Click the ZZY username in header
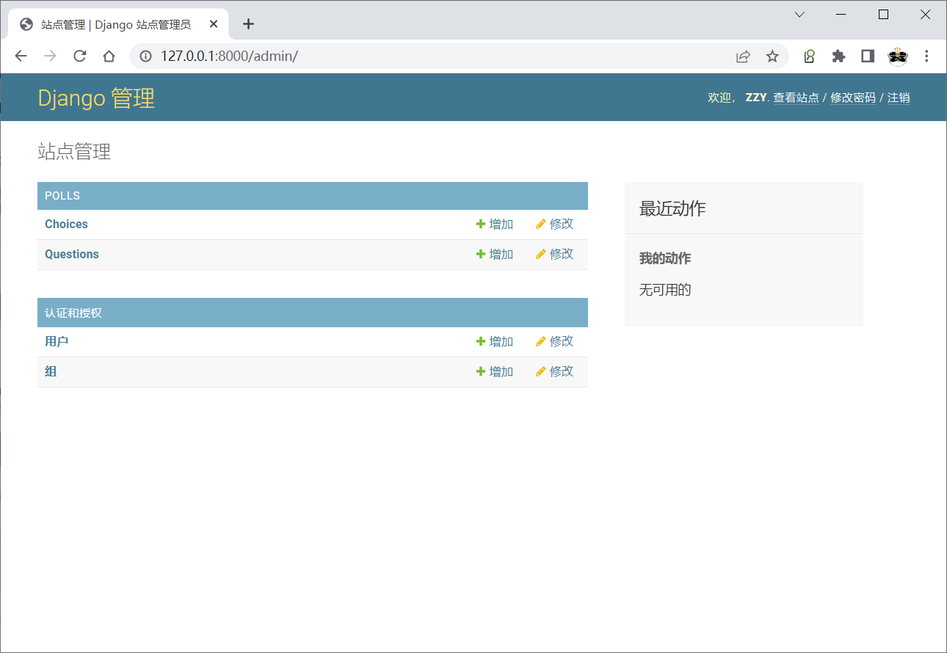This screenshot has width=947, height=653. tap(756, 98)
